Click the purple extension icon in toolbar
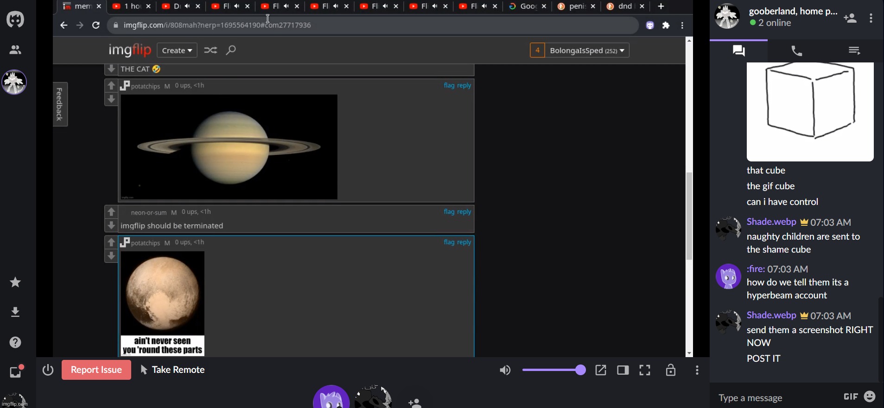This screenshot has height=408, width=884. (x=650, y=25)
